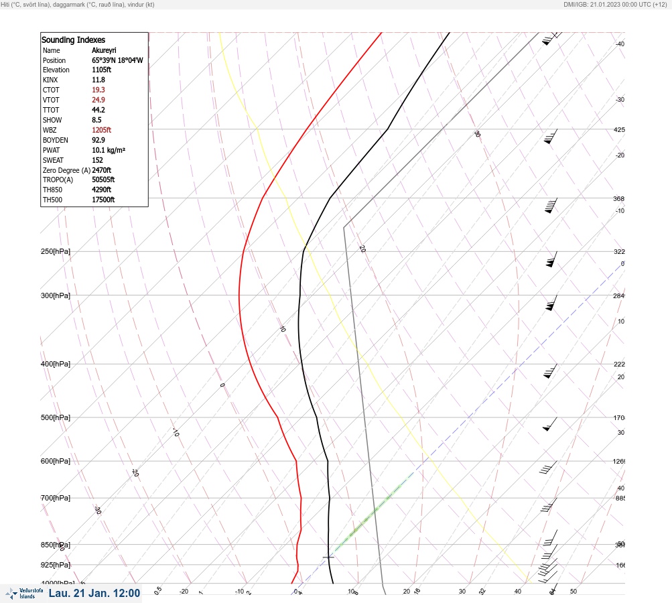Viewport: 672px width, 603px height.
Task: Click the TH500 value 17500ft
Action: tap(103, 200)
